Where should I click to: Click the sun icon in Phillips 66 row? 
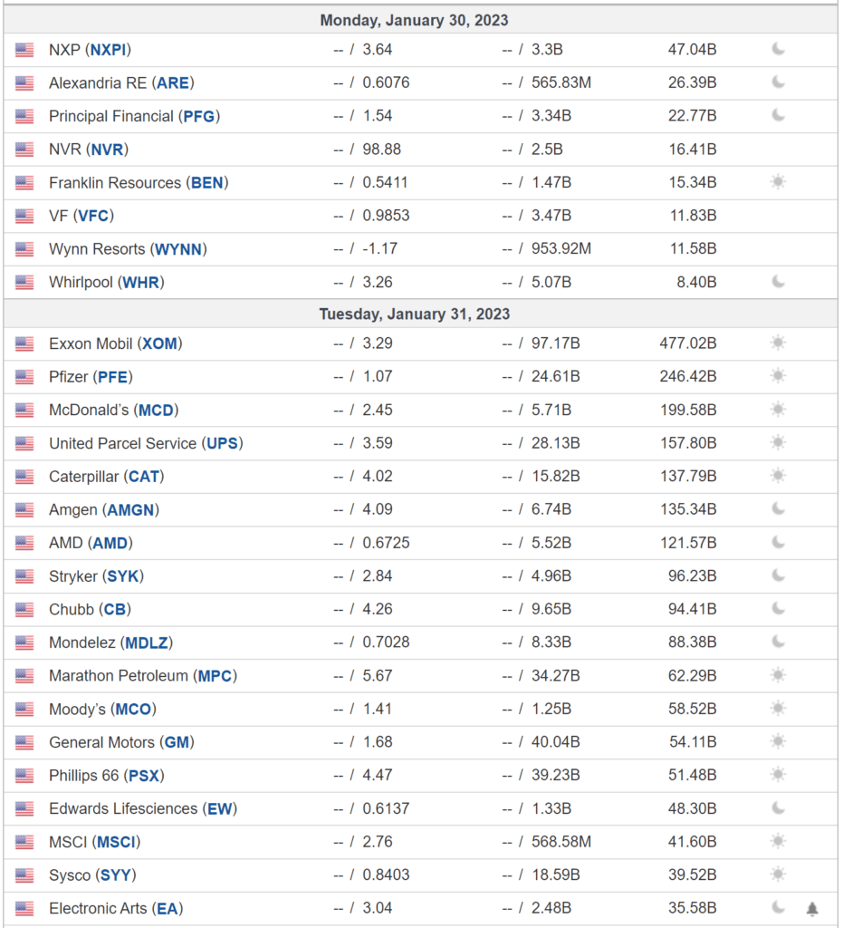(x=779, y=774)
